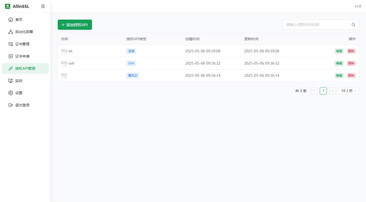Edit the 宝塔 type API row
Image resolution: width=366 pixels, height=202 pixels.
(x=339, y=51)
